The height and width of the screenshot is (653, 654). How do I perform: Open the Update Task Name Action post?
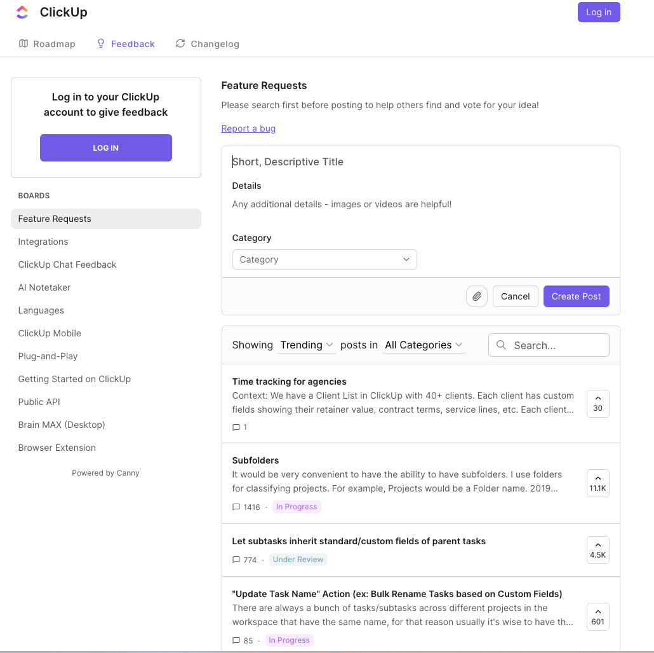pos(397,594)
